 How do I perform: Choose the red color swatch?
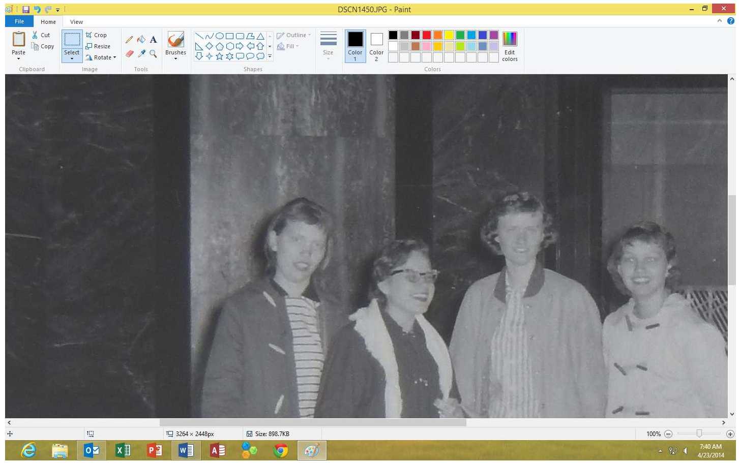[x=427, y=35]
